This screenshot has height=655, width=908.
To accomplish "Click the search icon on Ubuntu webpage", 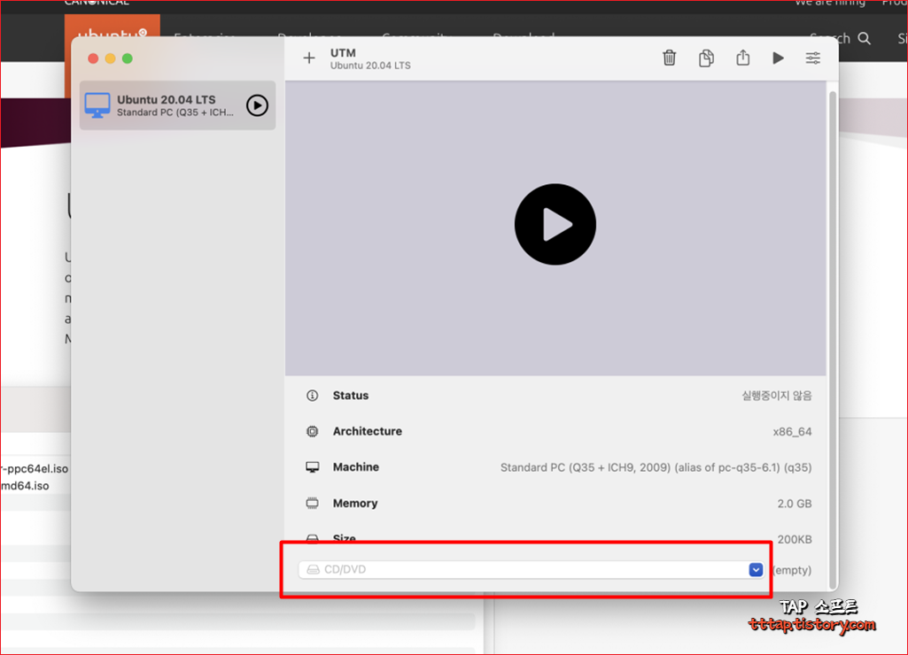I will point(864,39).
